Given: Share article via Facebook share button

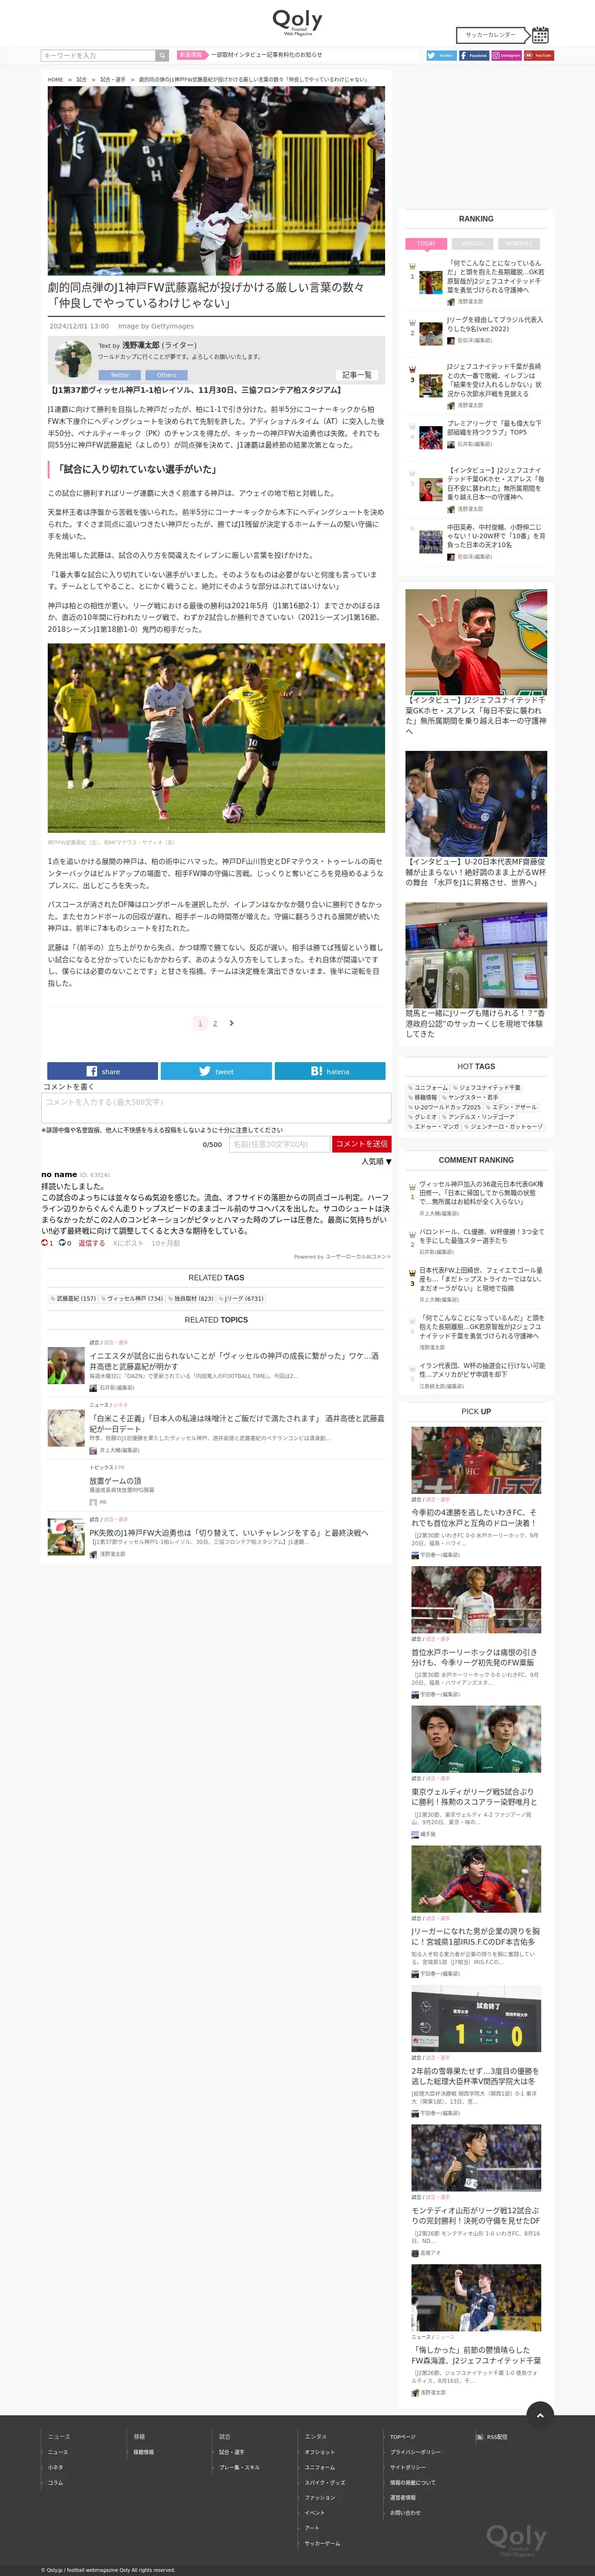Looking at the screenshot, I should (x=102, y=1071).
